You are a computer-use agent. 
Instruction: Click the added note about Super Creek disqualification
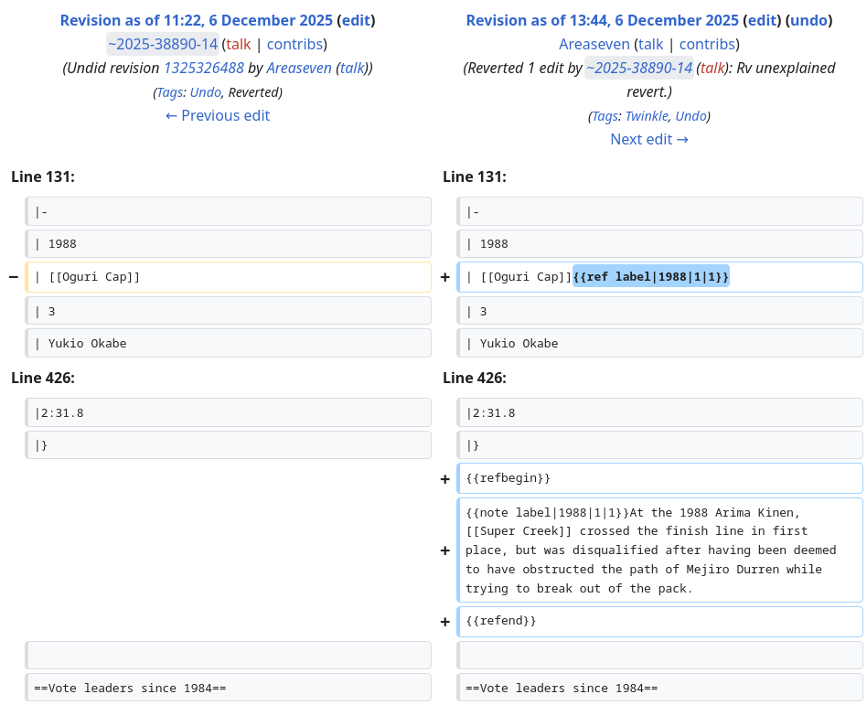coord(659,550)
